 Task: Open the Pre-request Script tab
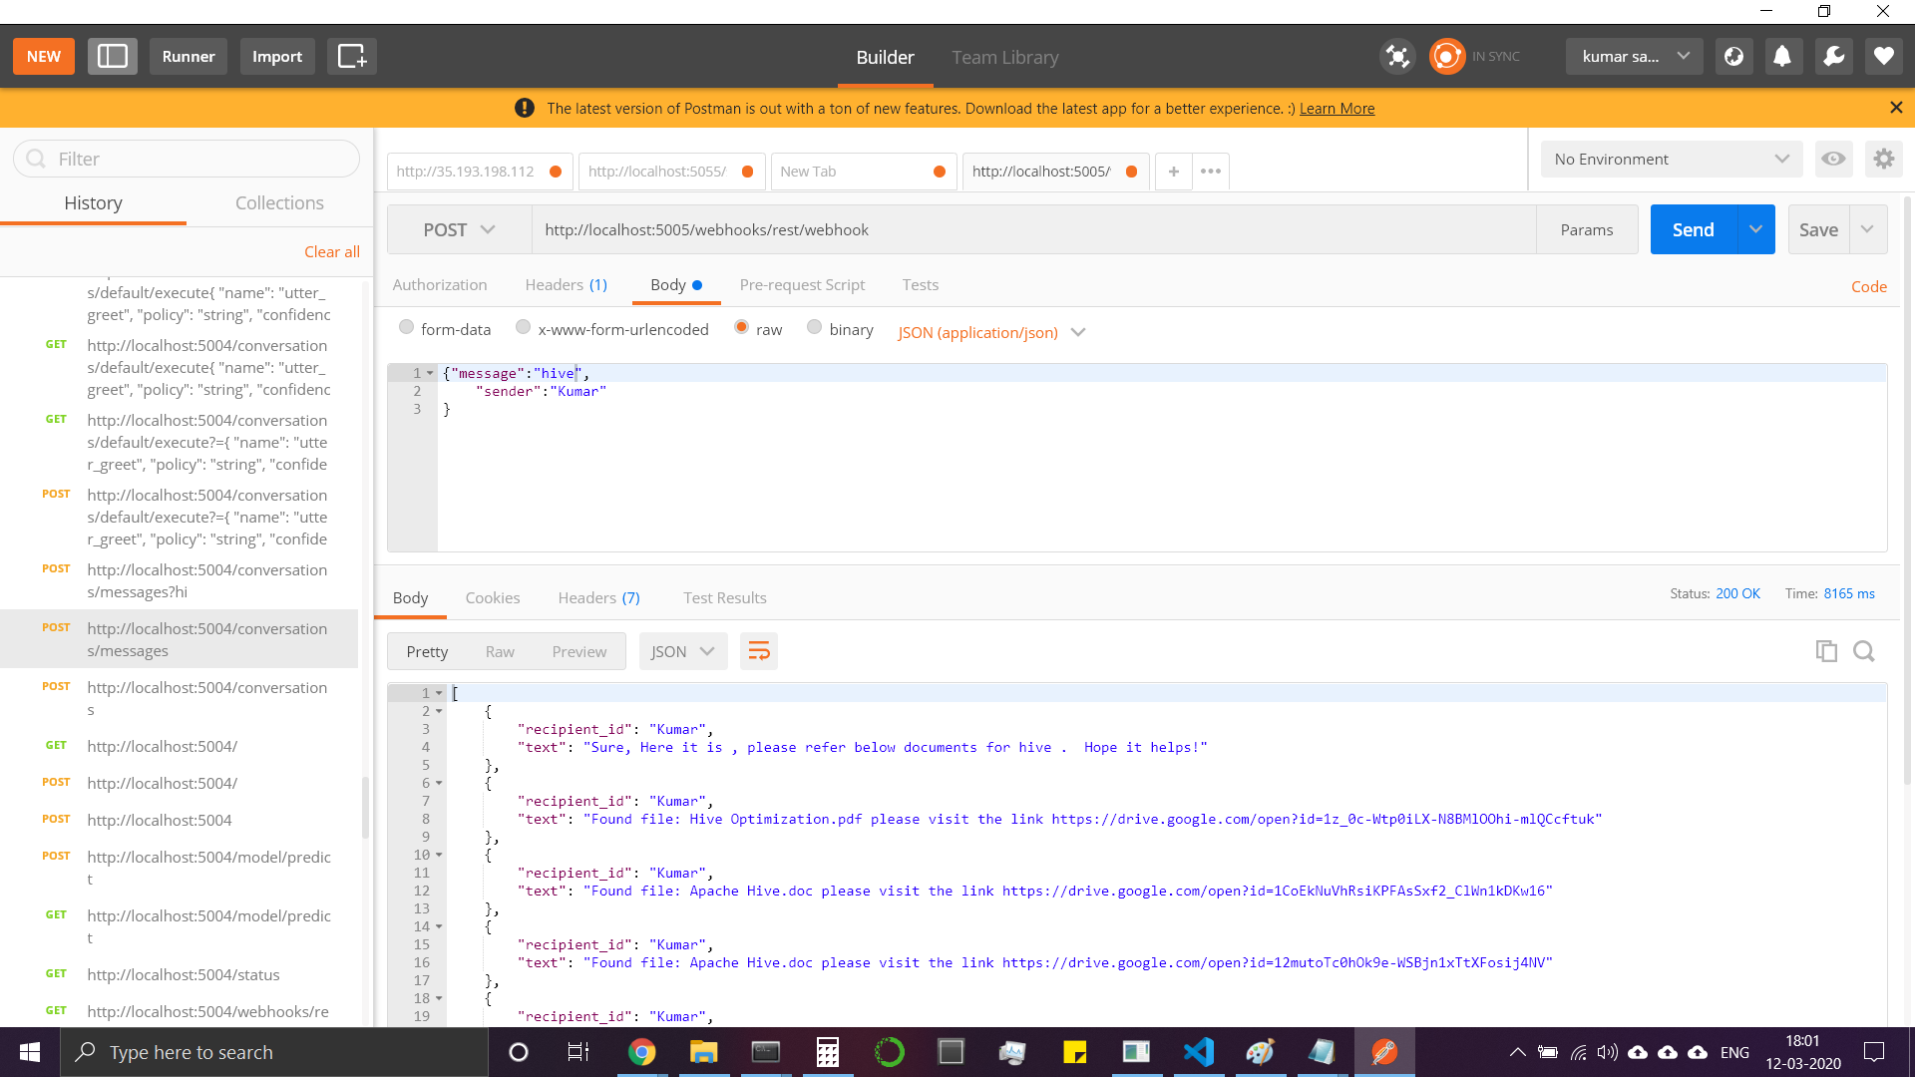[x=802, y=284]
